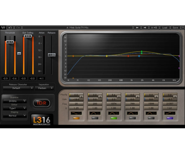The image size is (185, 154).
Task: Click the priority stepper of the 23 Hz band
Action: pyautogui.click(x=81, y=97)
